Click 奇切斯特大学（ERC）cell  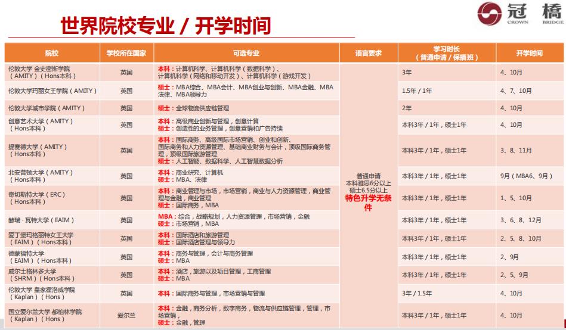pyautogui.click(x=52, y=198)
